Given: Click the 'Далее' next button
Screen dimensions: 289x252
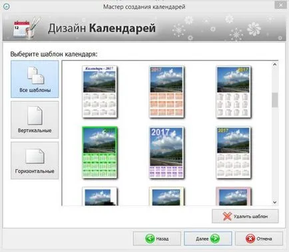Looking at the screenshot, I should click(208, 239).
